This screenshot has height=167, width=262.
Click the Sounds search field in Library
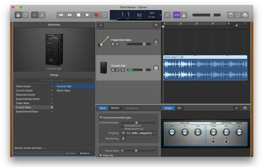click(x=54, y=80)
